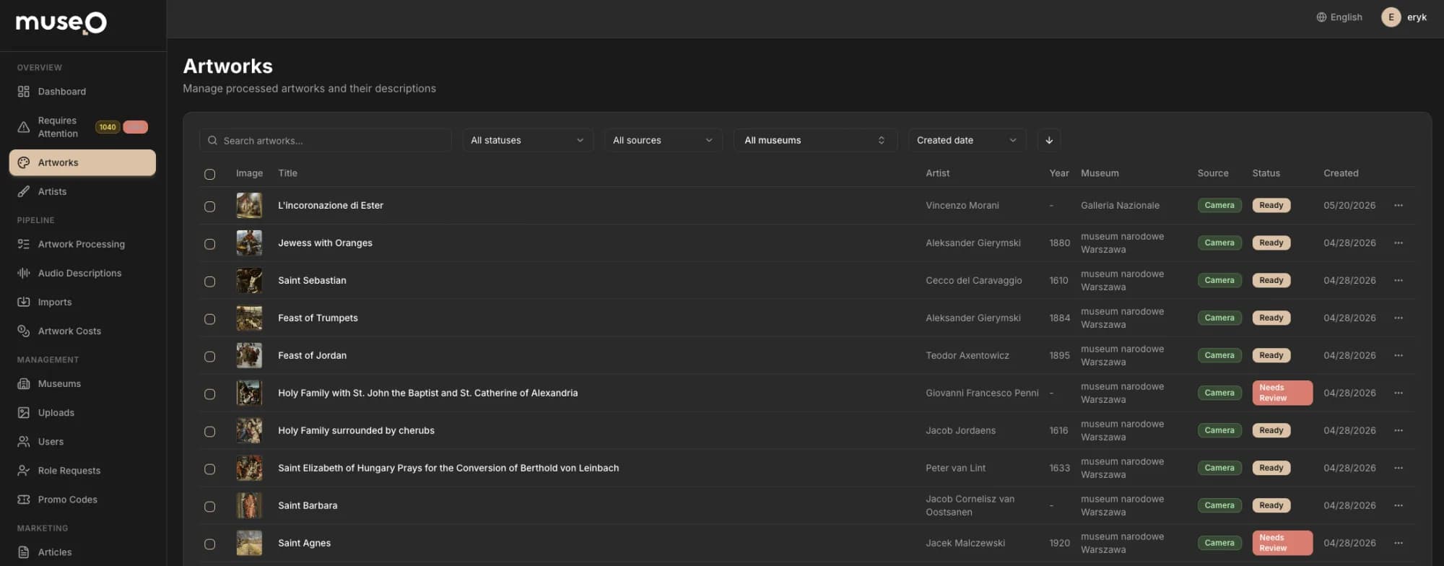
Task: Select the Saint Agnes checkbox
Action: coord(209,544)
